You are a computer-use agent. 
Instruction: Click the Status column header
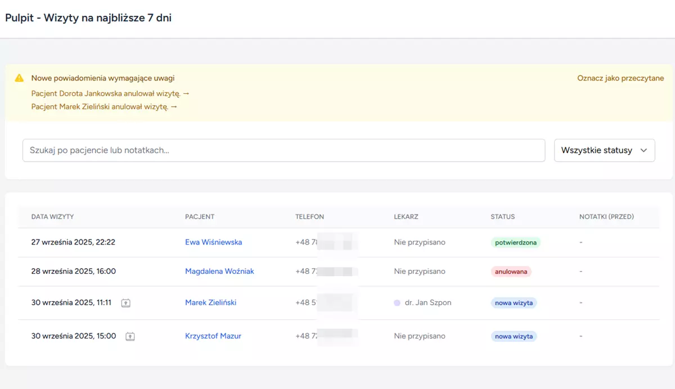(x=502, y=216)
